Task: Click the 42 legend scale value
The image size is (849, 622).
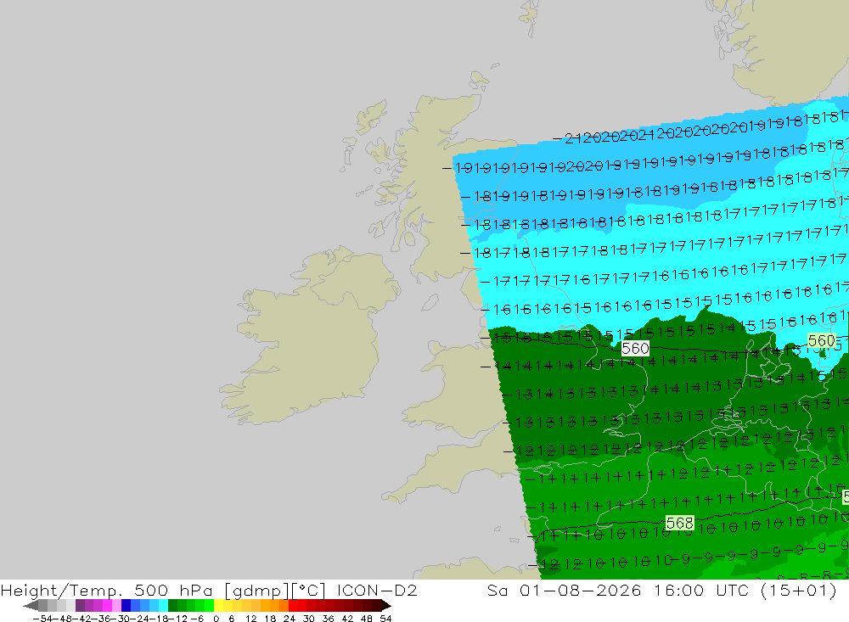Action: [x=347, y=619]
